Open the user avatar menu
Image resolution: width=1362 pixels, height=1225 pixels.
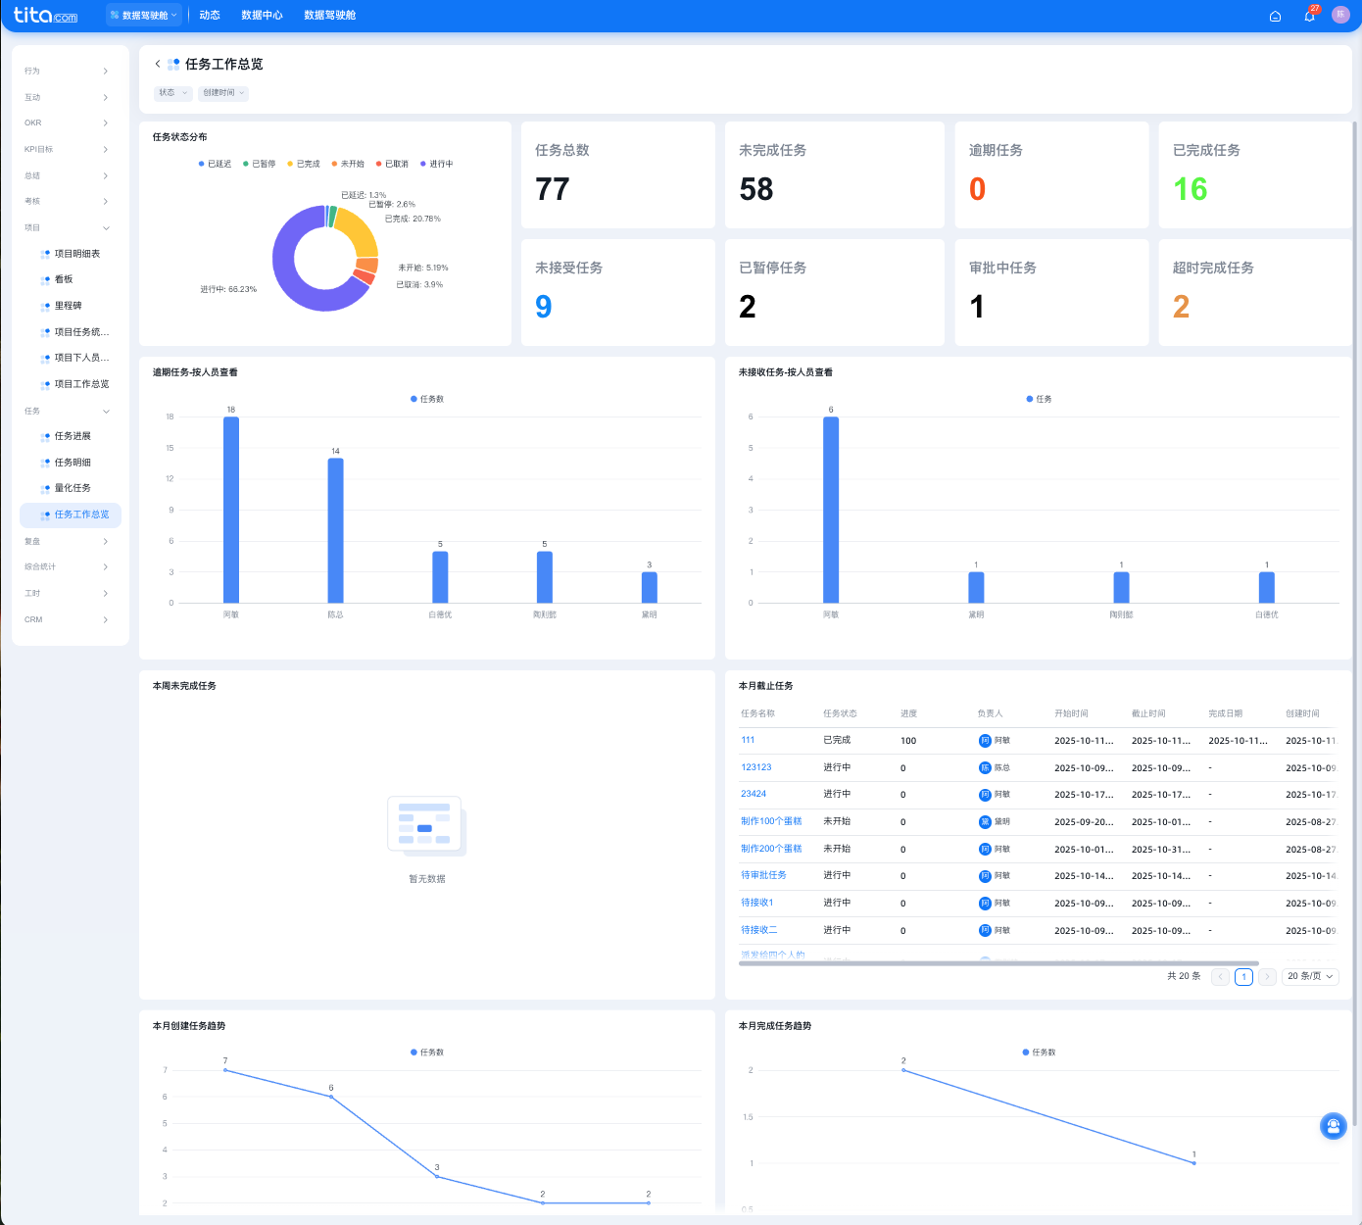tap(1340, 15)
